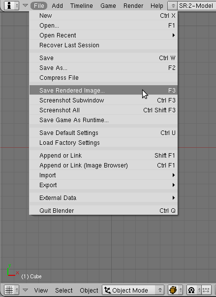
Task: Open the Select menu in 3D header
Action: tap(64, 290)
